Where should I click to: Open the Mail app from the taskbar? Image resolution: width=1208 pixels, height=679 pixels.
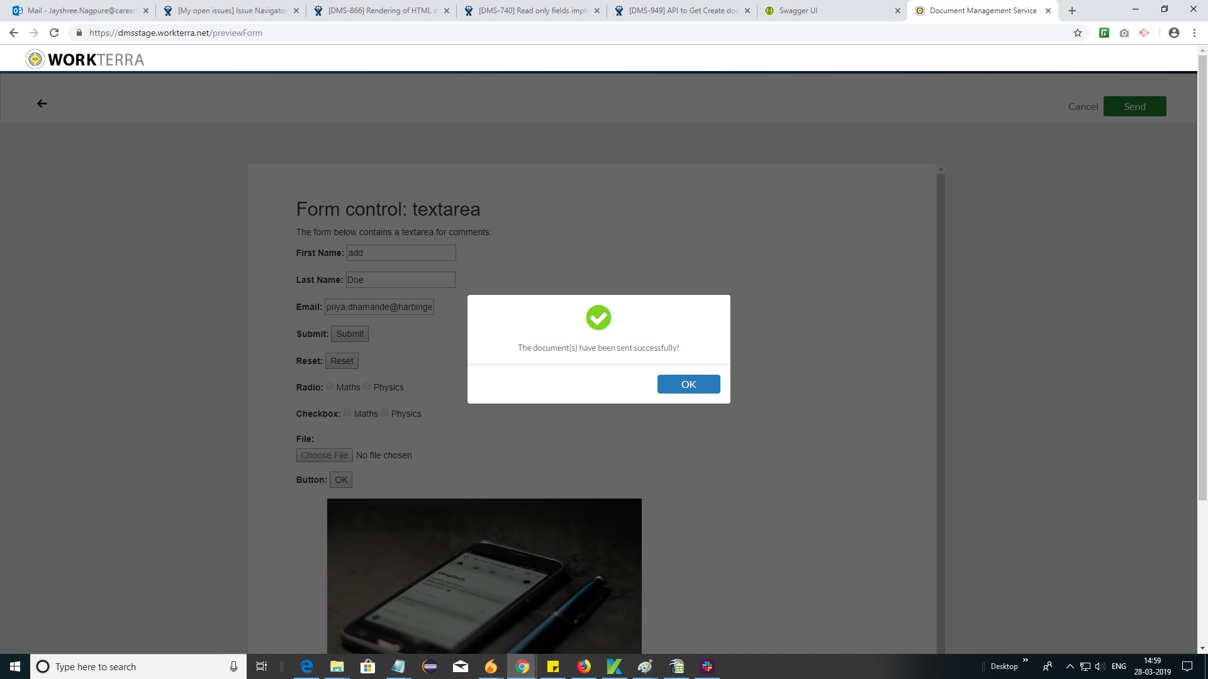tap(461, 666)
